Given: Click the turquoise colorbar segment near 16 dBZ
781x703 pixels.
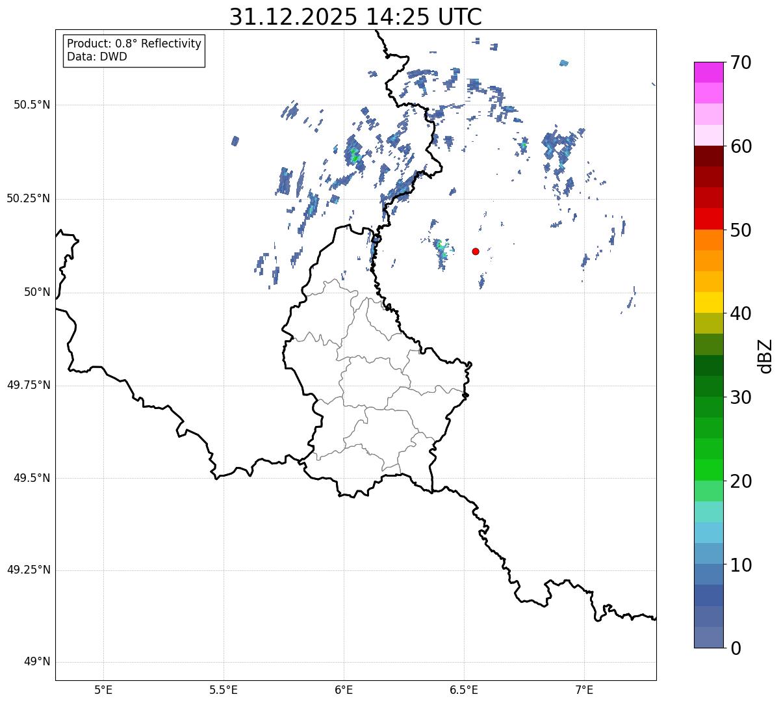Looking at the screenshot, I should tap(709, 512).
